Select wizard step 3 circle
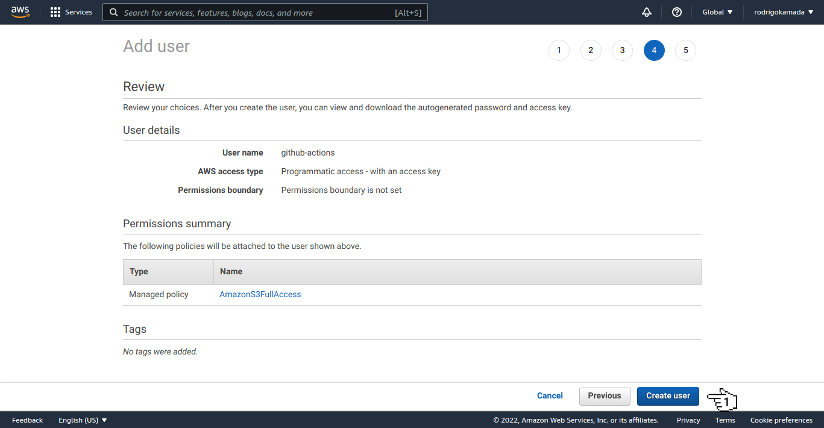 pos(622,50)
